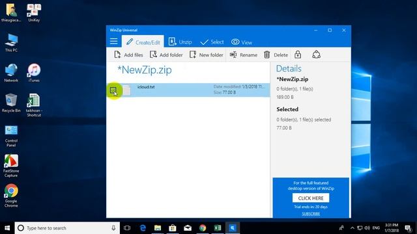Launch Microsoft Edge from the taskbar
The image size is (417, 234).
coord(143,228)
